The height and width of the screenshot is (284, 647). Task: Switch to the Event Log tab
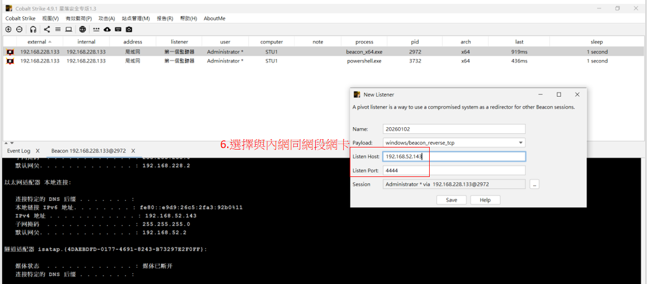19,151
